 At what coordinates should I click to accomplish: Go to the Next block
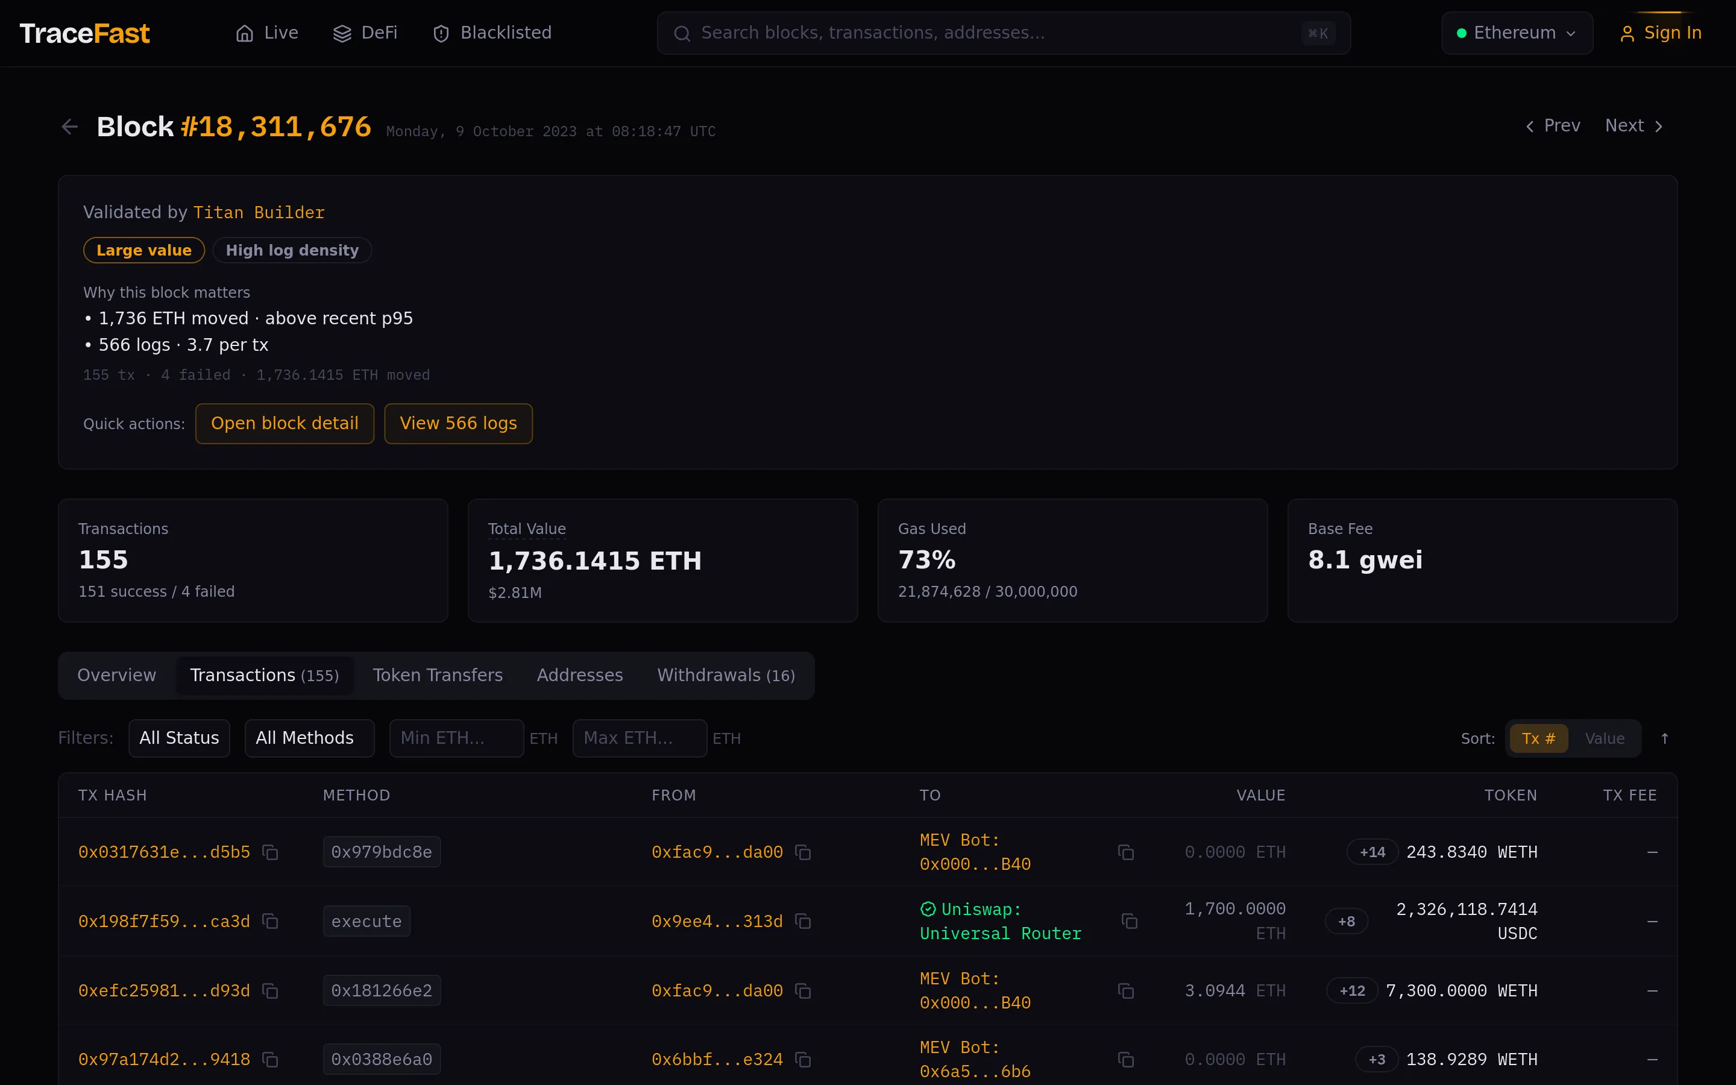coord(1634,125)
